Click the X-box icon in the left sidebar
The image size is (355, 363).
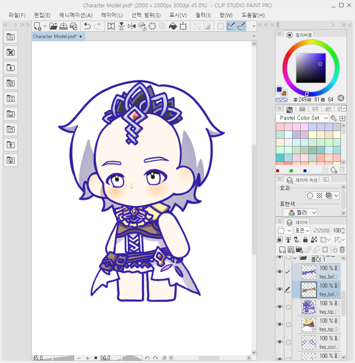[x=11, y=52]
